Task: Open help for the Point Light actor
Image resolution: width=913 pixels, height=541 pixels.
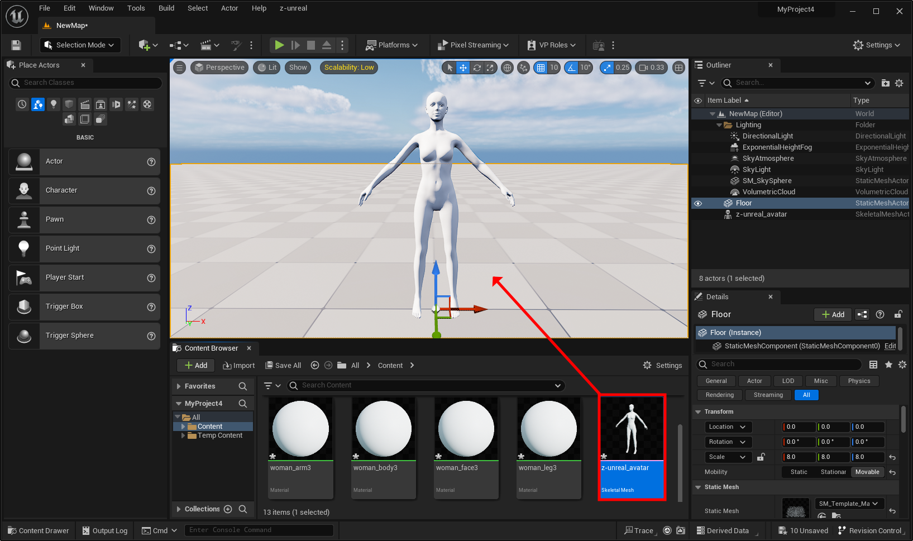Action: 151,249
